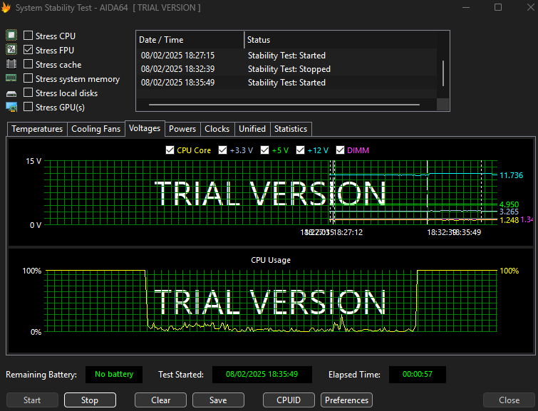Save the stability test results

[218, 400]
